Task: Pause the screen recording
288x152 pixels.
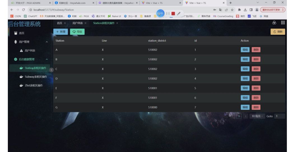Action: click(168, 13)
